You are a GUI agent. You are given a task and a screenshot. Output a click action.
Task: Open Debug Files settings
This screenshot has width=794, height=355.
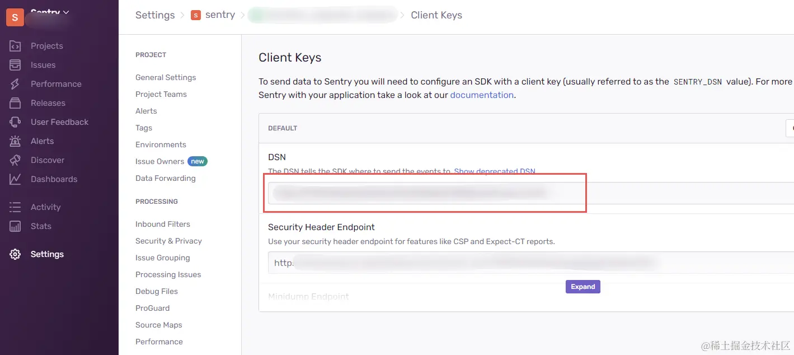(157, 291)
